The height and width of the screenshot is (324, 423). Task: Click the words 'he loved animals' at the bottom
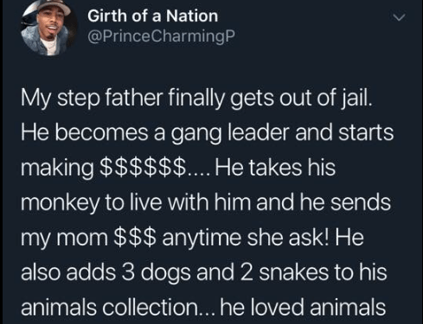(x=303, y=307)
